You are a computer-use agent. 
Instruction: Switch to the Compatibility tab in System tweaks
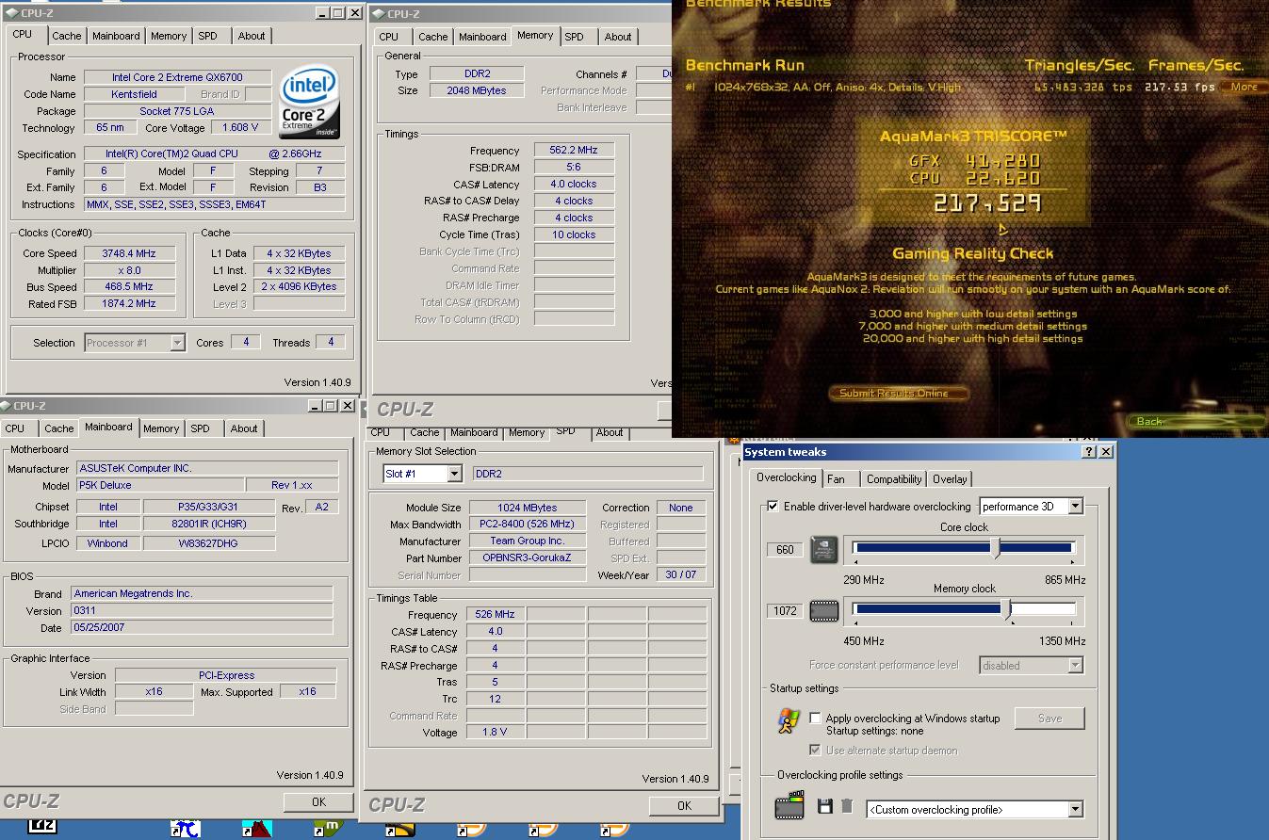coord(894,479)
